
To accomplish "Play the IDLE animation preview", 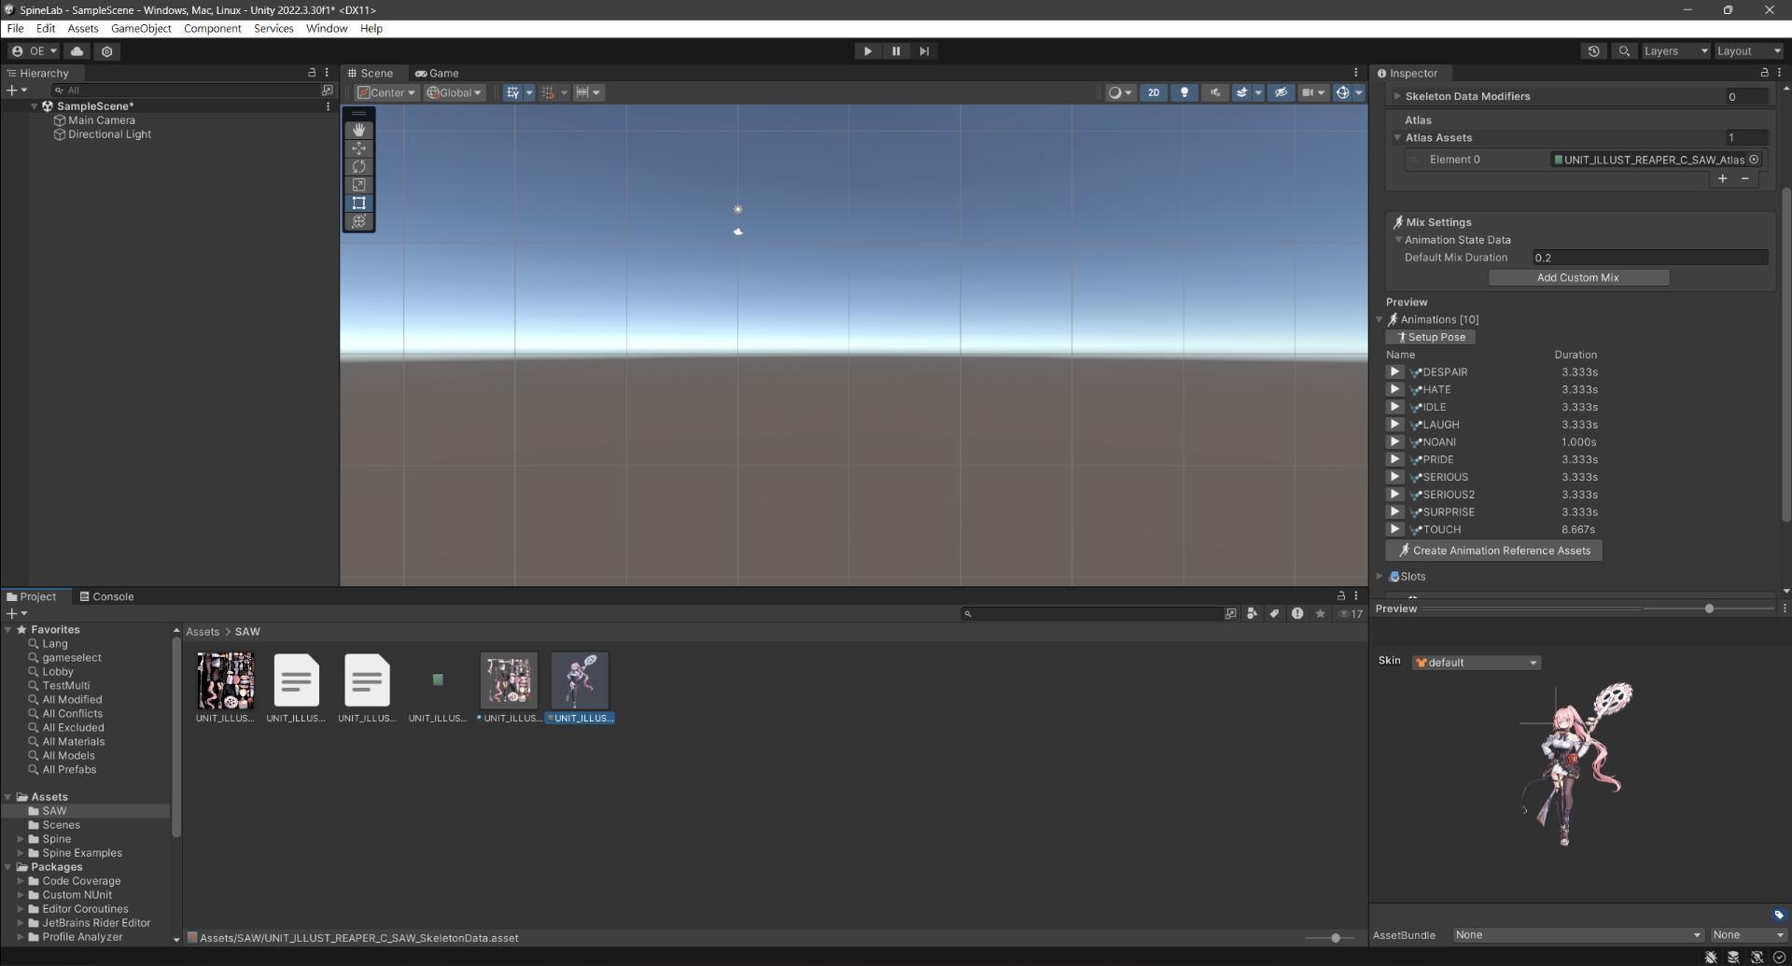I will pyautogui.click(x=1394, y=406).
